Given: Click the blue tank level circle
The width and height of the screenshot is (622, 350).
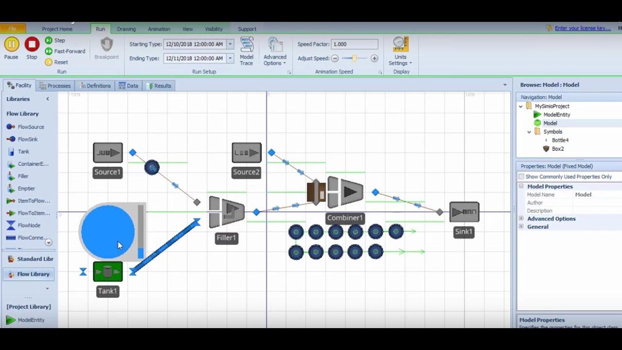Looking at the screenshot, I should click(x=107, y=231).
